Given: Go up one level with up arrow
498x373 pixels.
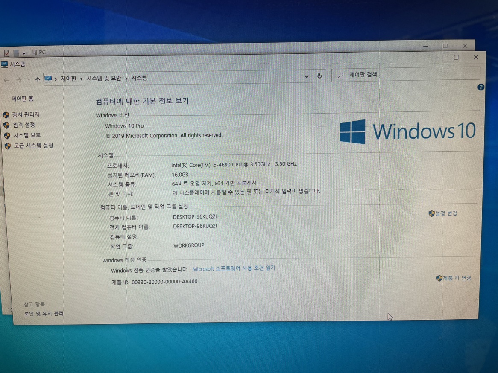Looking at the screenshot, I should point(38,80).
